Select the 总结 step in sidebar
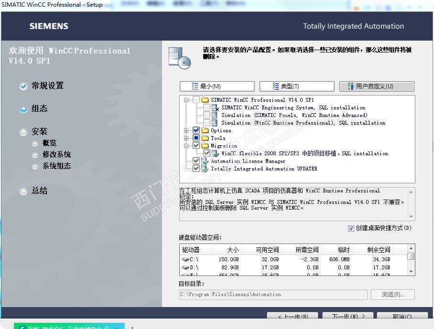 pos(33,191)
